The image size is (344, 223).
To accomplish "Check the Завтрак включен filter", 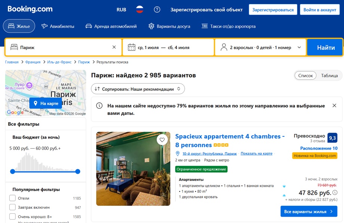I will click(12, 207).
